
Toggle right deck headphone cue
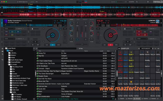(x=86, y=39)
